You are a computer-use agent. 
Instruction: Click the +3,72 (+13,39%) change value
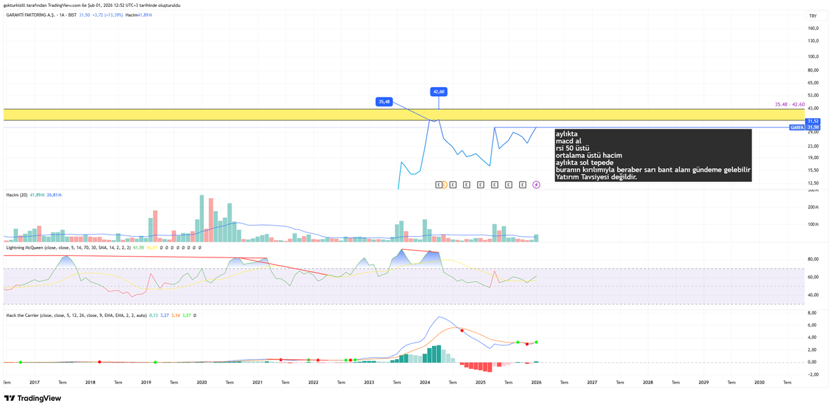[107, 15]
